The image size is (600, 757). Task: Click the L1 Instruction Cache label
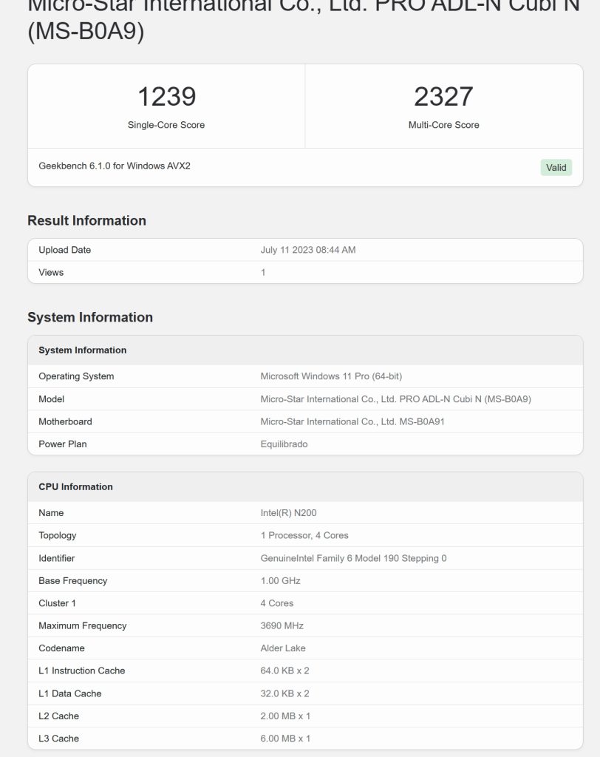81,671
